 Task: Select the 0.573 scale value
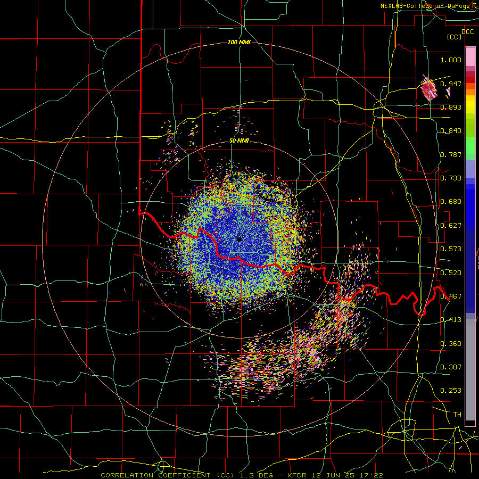click(451, 249)
